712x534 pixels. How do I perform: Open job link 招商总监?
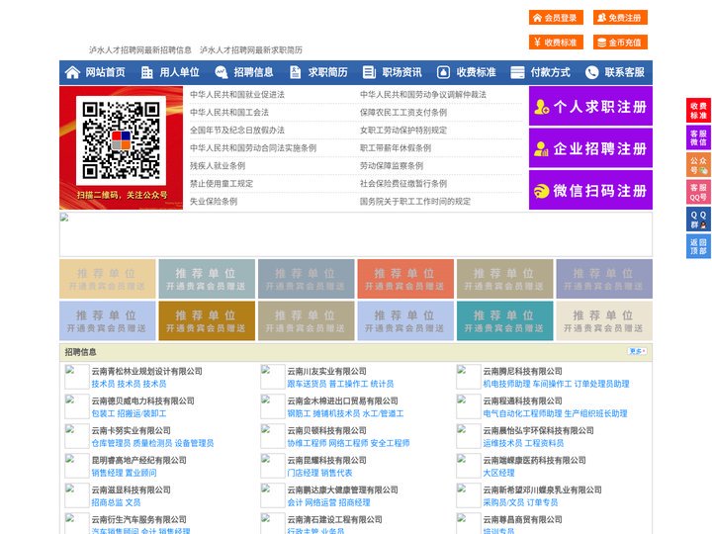click(107, 502)
